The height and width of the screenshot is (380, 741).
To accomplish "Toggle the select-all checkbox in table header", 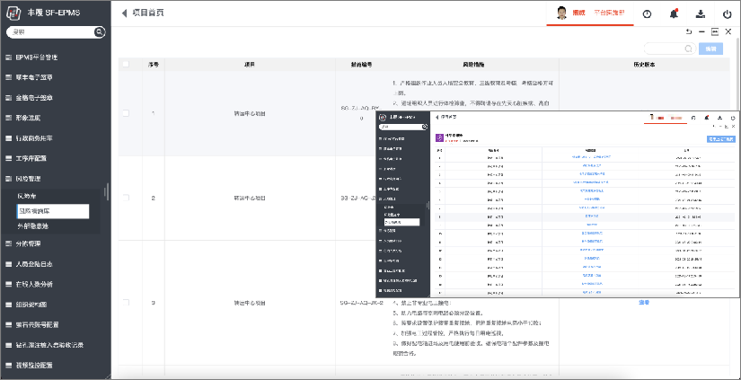I will [125, 65].
